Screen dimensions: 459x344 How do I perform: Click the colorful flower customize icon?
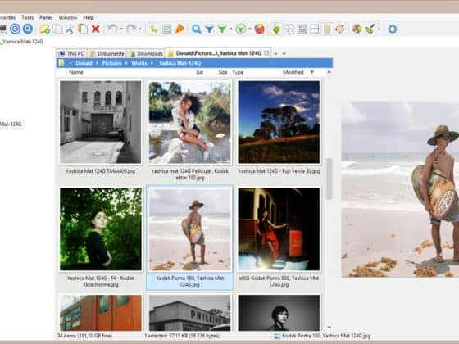click(357, 29)
